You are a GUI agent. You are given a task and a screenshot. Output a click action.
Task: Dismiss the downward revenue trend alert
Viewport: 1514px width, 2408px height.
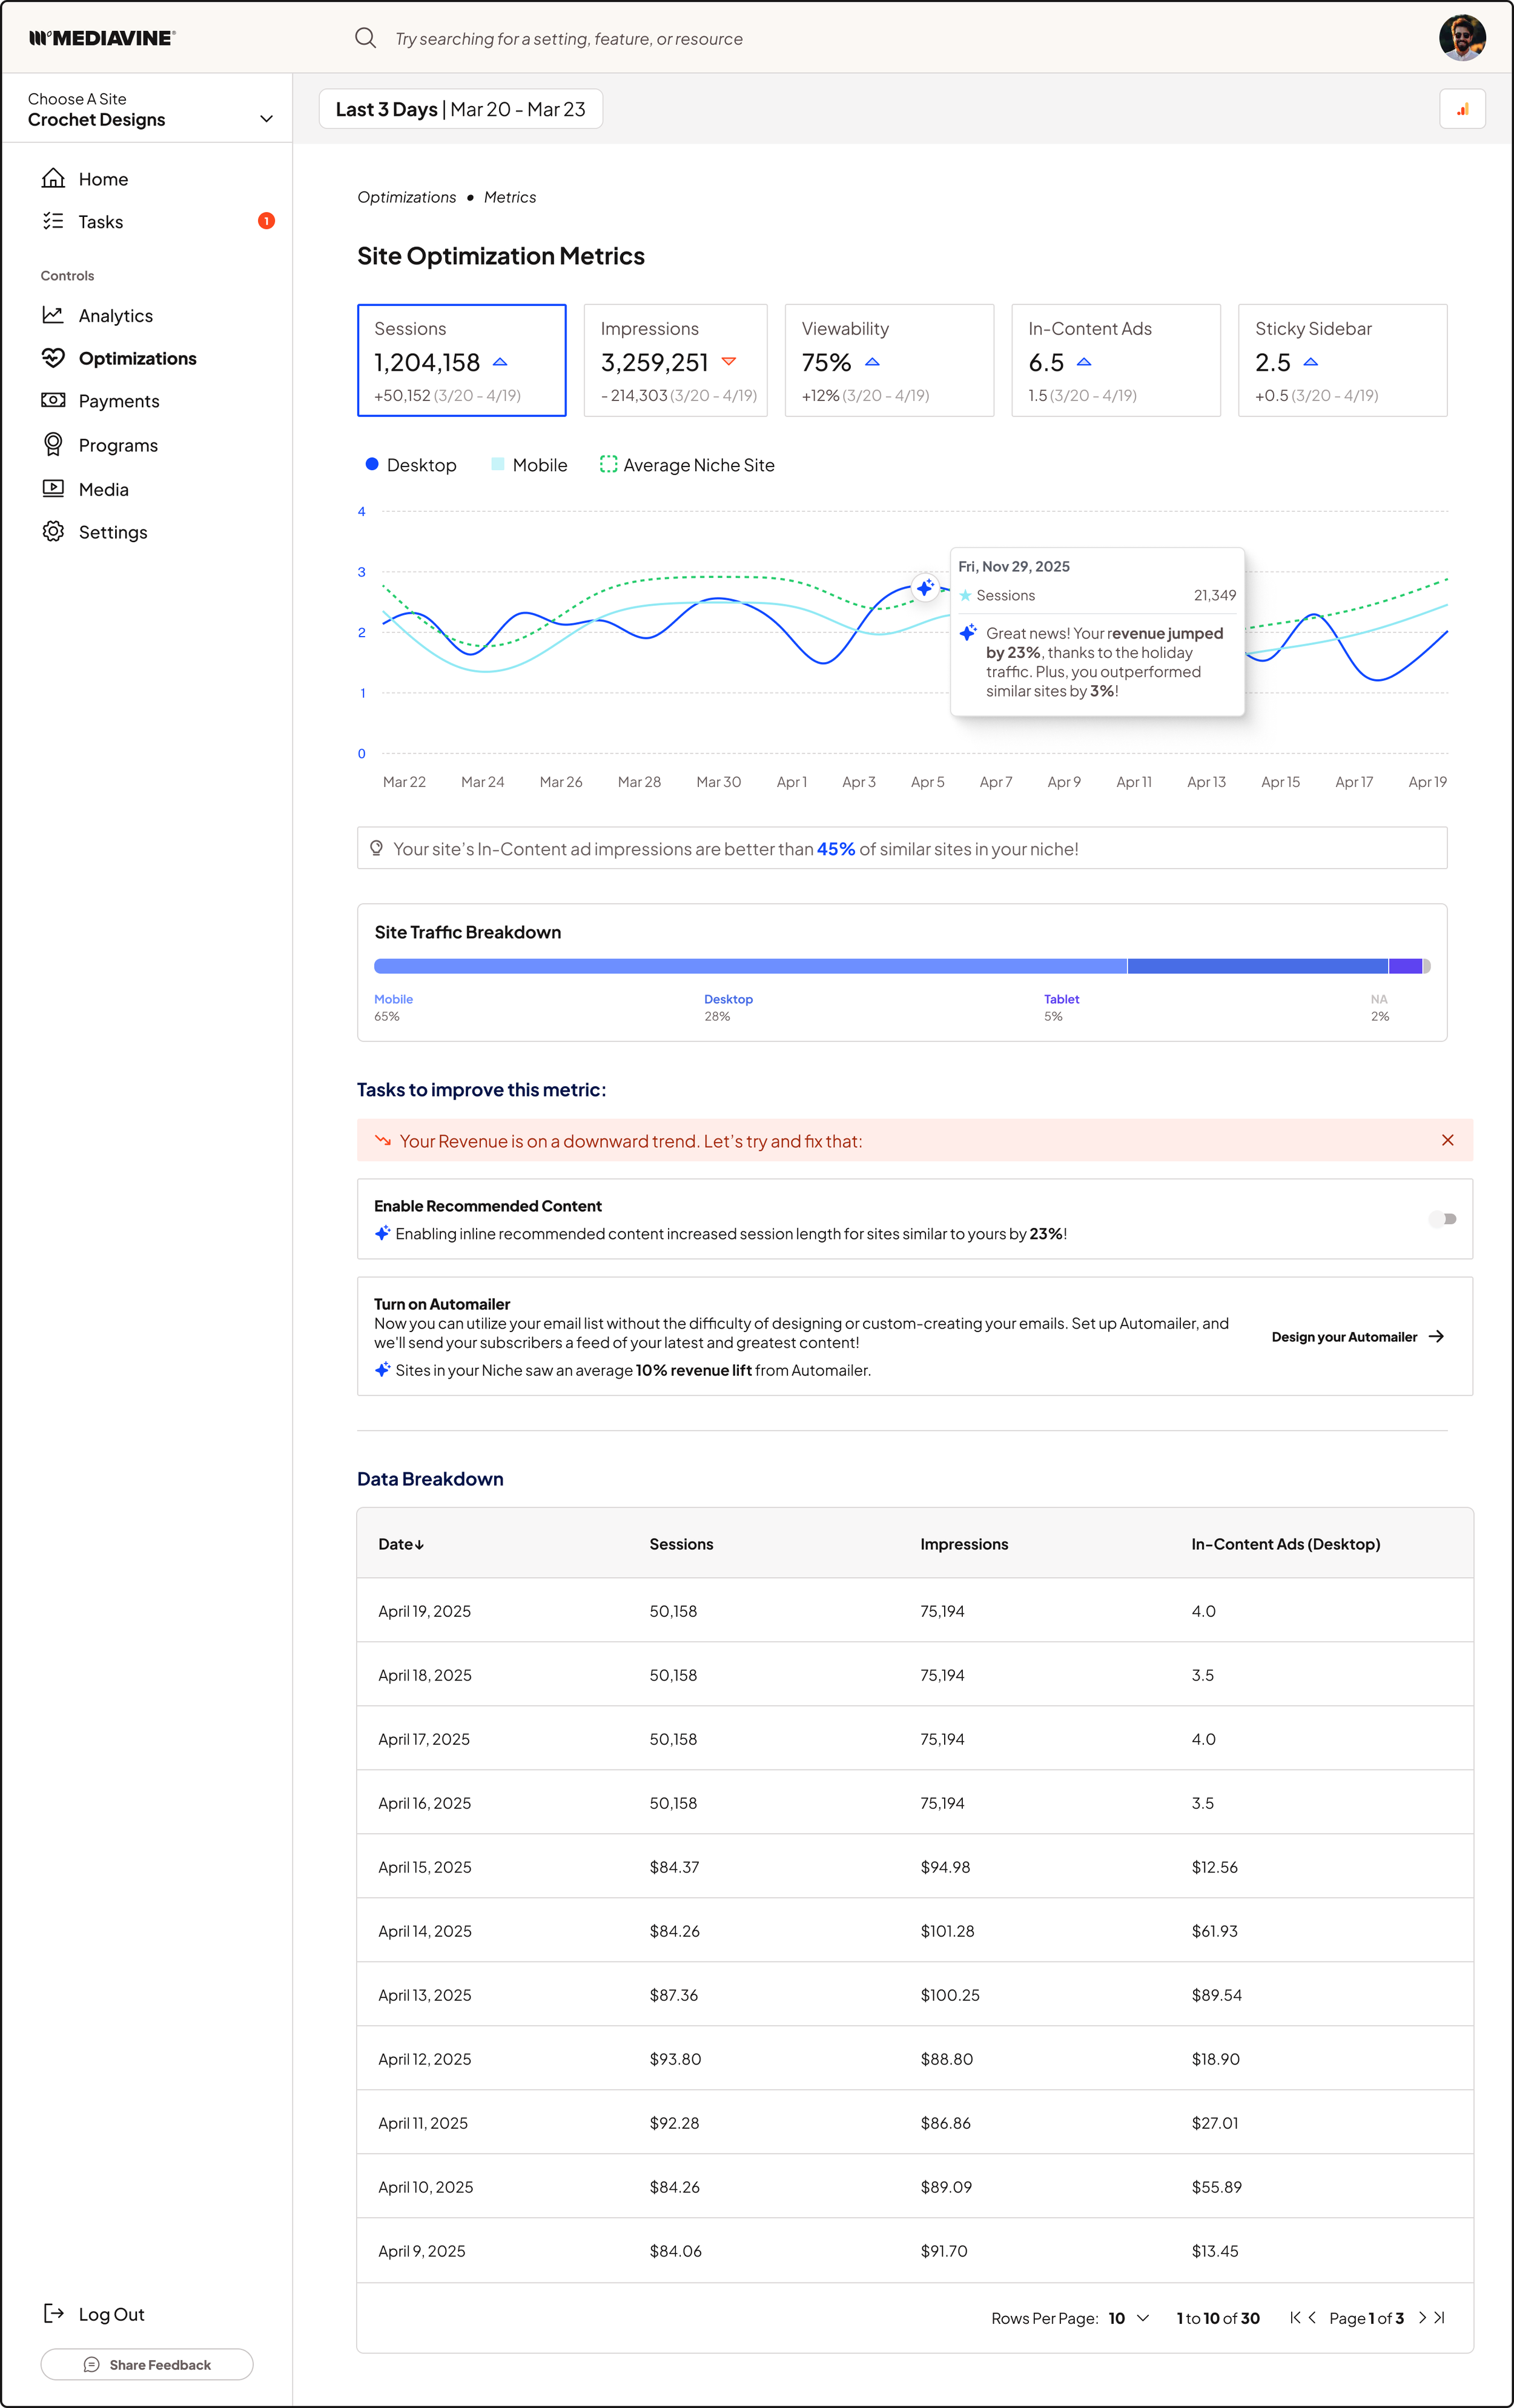1447,1140
